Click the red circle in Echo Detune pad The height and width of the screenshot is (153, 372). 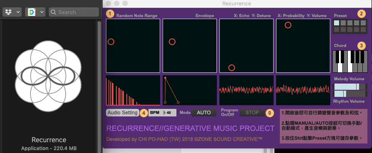(231, 68)
